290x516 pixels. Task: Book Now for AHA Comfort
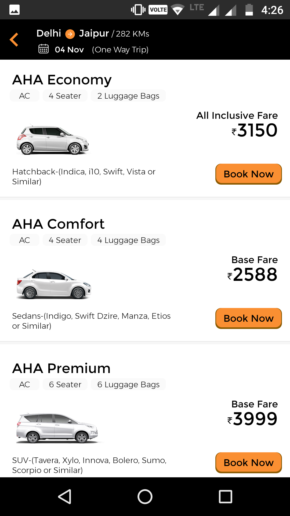coord(249,318)
